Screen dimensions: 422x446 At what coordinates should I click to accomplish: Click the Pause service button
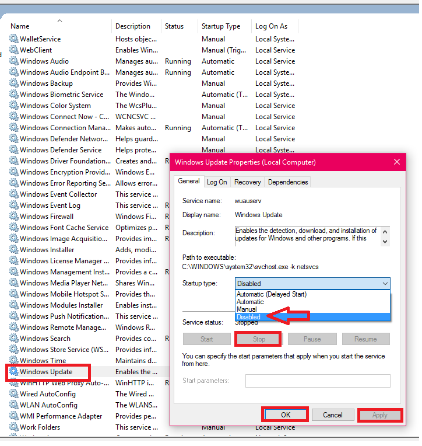tap(312, 339)
